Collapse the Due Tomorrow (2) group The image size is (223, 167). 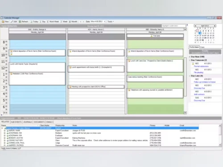[x=190, y=60]
